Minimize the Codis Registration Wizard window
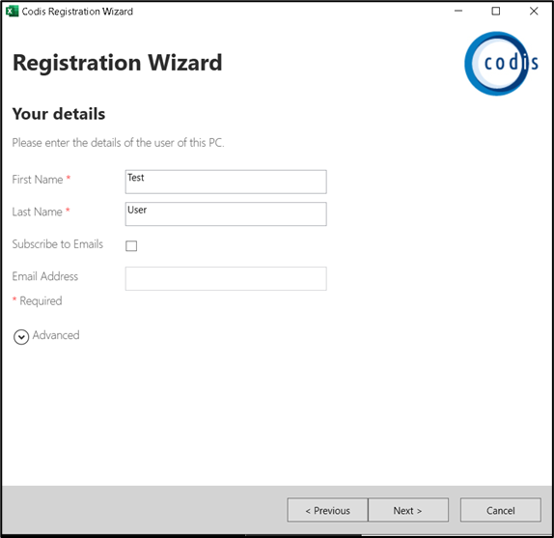This screenshot has height=538, width=554. click(x=458, y=11)
